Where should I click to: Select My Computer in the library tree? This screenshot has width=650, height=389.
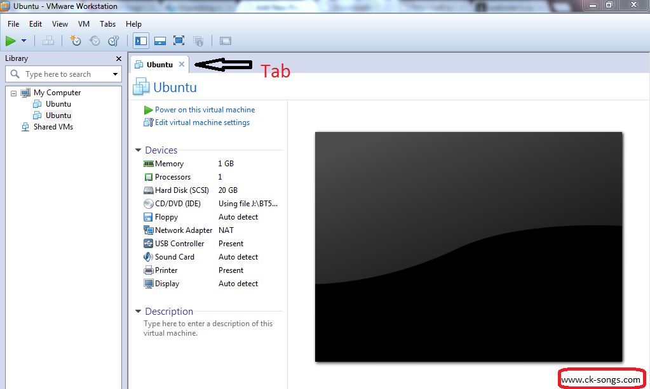click(x=57, y=93)
